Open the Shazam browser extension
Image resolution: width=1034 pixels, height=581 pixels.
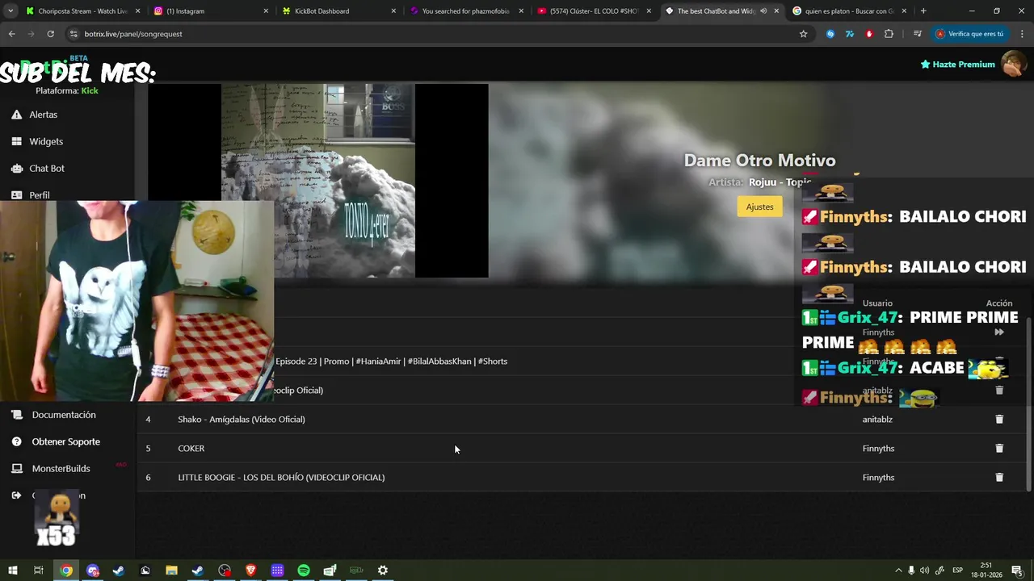coord(830,34)
